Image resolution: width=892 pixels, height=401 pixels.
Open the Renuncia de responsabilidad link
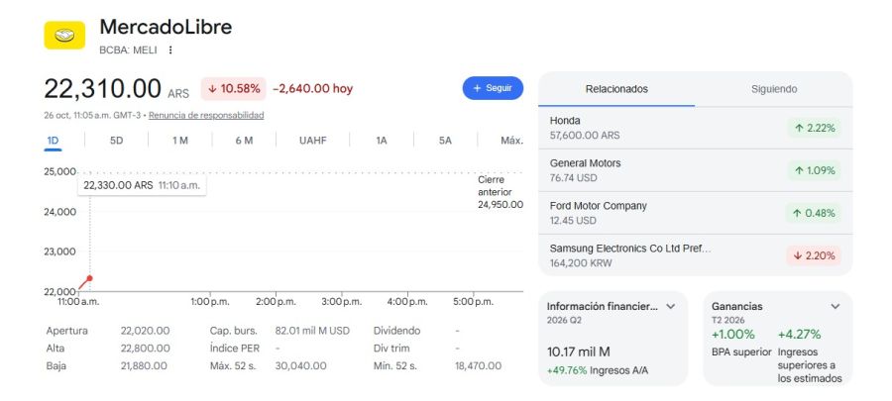[206, 115]
